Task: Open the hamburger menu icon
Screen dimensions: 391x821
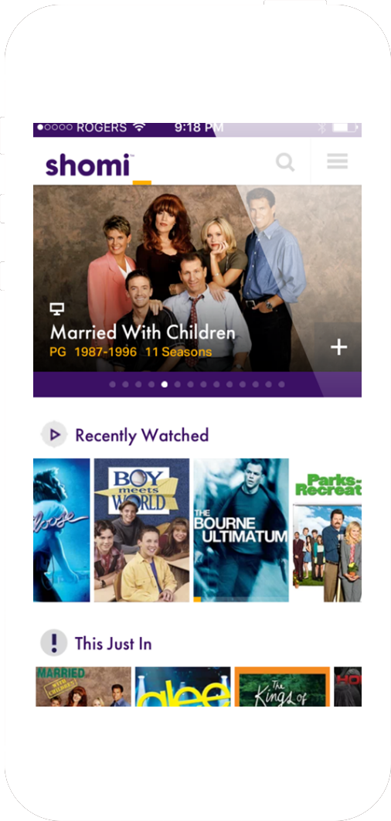Action: [x=337, y=162]
